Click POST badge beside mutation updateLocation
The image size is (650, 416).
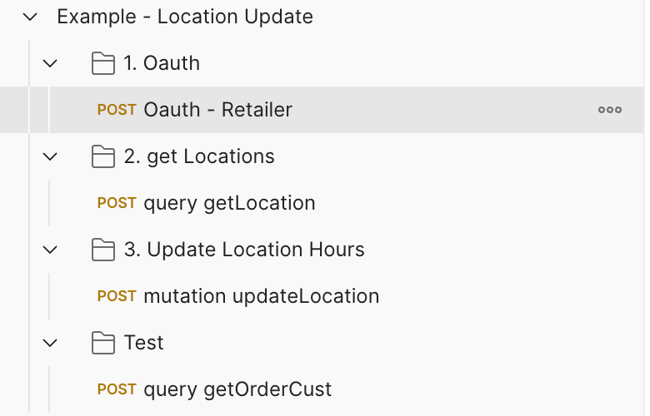pos(117,296)
